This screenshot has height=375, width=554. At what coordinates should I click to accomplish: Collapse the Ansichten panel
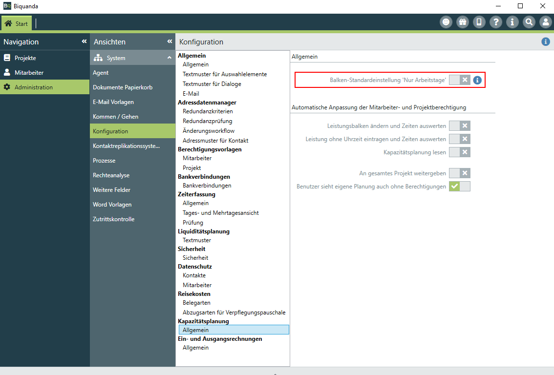point(170,42)
